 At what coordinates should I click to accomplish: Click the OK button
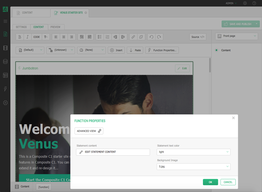click(210, 182)
